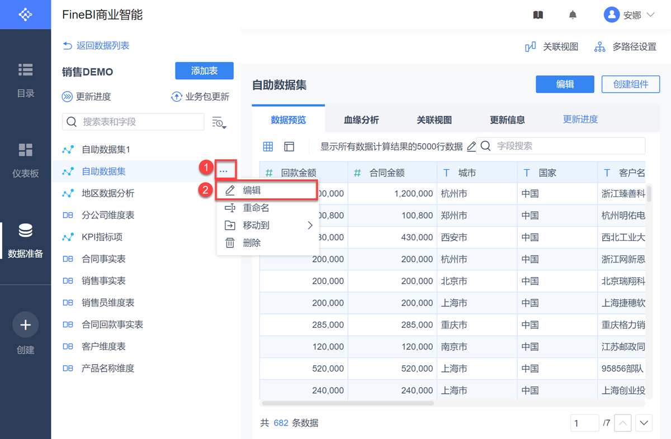Image resolution: width=671 pixels, height=439 pixels.
Task: Open the help documentation book icon
Action: click(x=538, y=15)
